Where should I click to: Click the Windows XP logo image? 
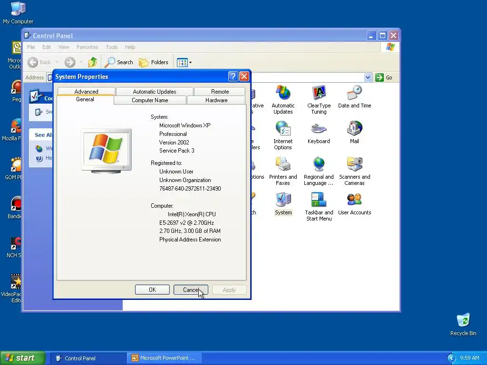tap(106, 151)
